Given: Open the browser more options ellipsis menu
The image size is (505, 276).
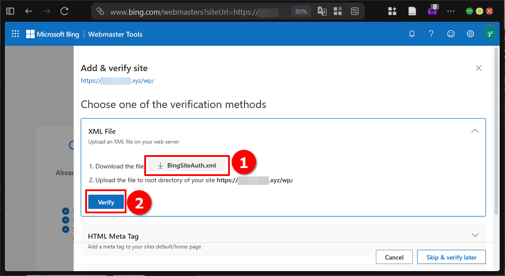Looking at the screenshot, I should click(x=451, y=11).
